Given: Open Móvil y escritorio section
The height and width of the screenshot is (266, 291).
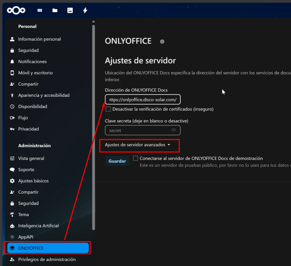Looking at the screenshot, I should pos(36,73).
